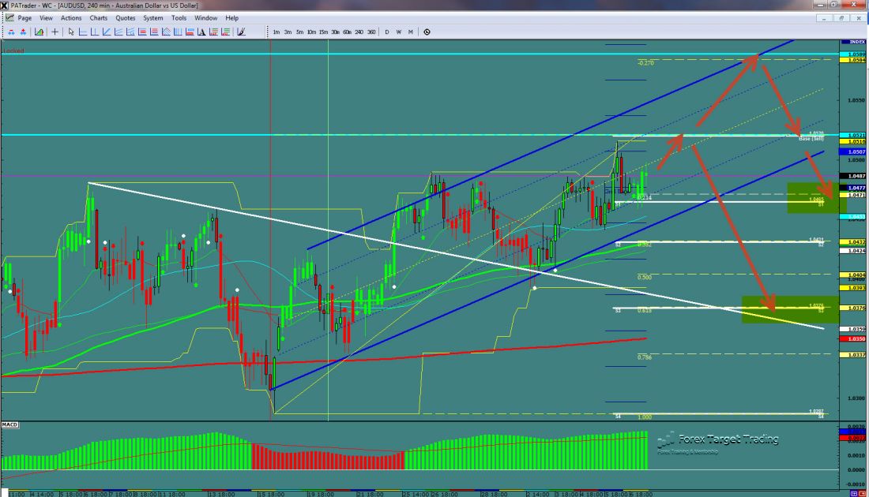Select the arrow pointer tool
This screenshot has height=497, width=869.
(71, 32)
